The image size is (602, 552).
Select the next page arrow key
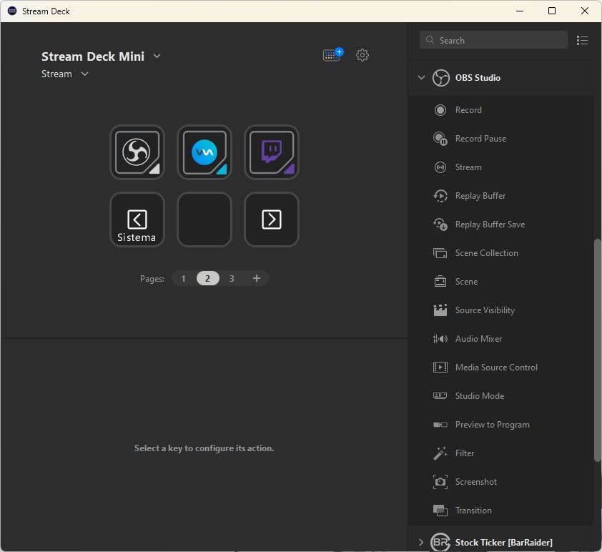[x=272, y=220]
